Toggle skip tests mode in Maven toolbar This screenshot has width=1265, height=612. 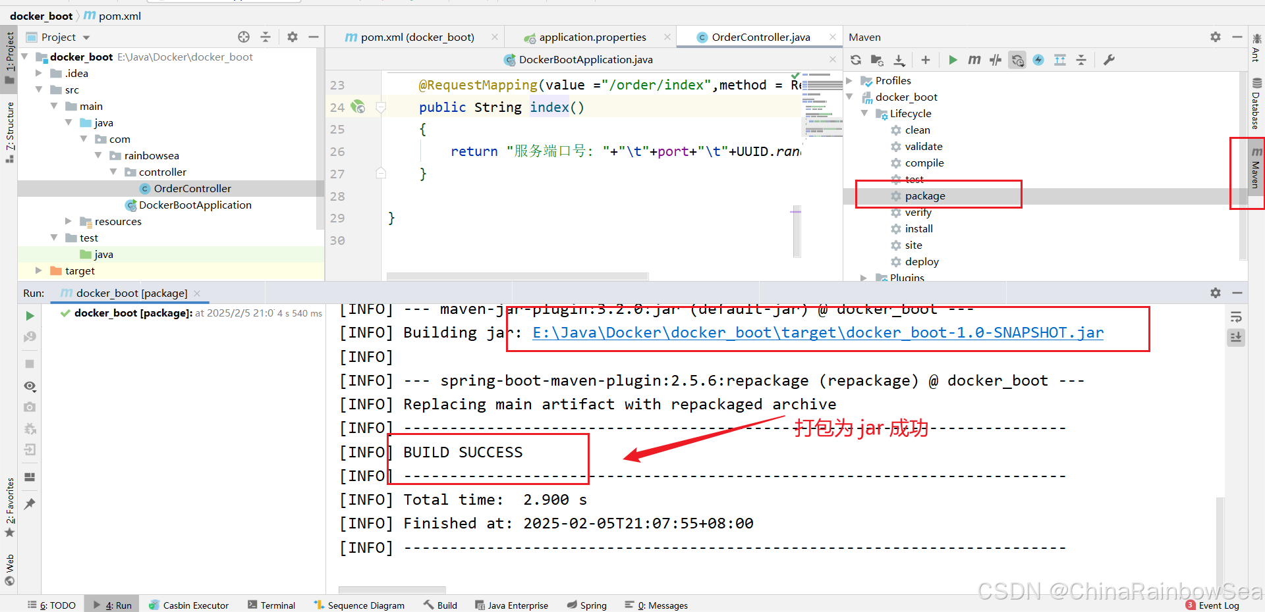(1017, 60)
